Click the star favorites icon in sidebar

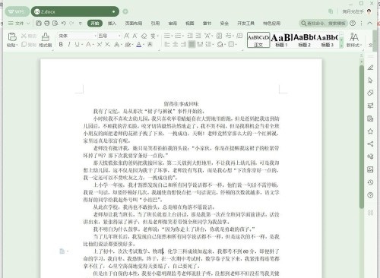pos(370,131)
